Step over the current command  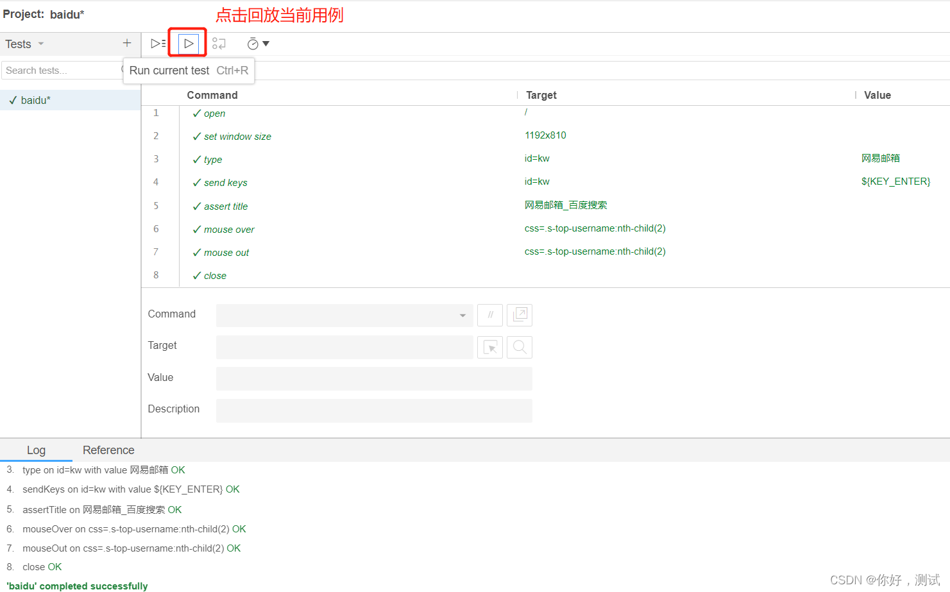(x=219, y=43)
